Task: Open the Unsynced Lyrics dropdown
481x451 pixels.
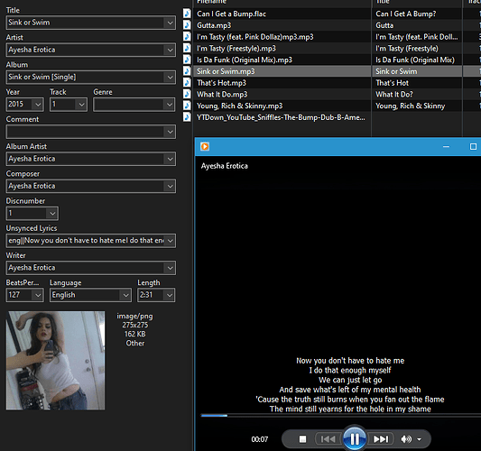Action: (170, 241)
